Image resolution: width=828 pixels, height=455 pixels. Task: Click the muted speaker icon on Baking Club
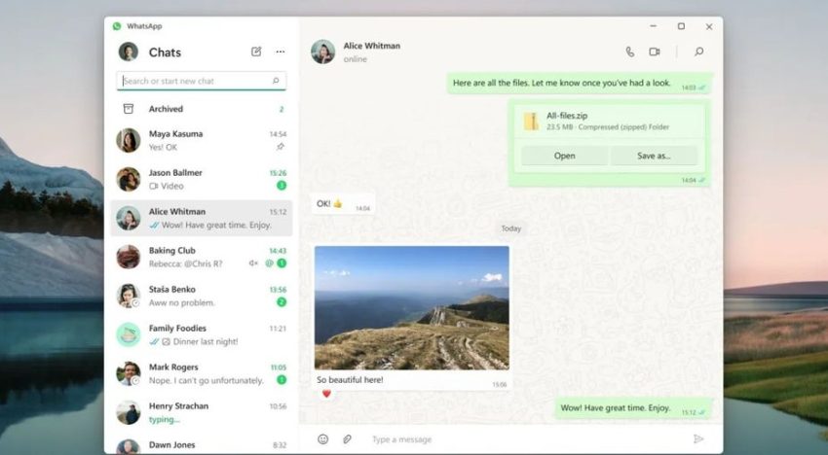253,263
